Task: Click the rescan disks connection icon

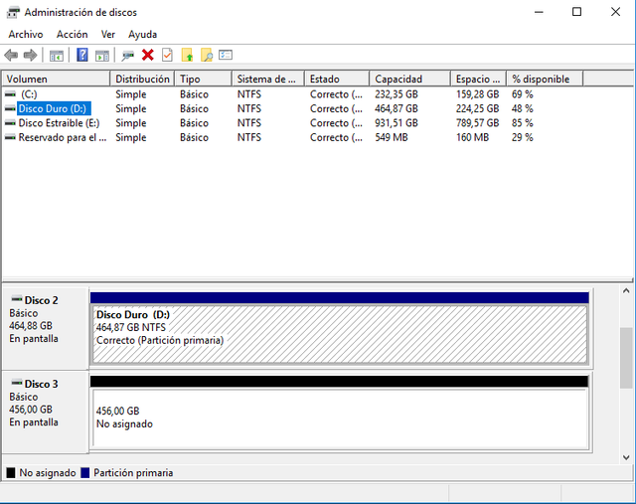Action: [128, 56]
